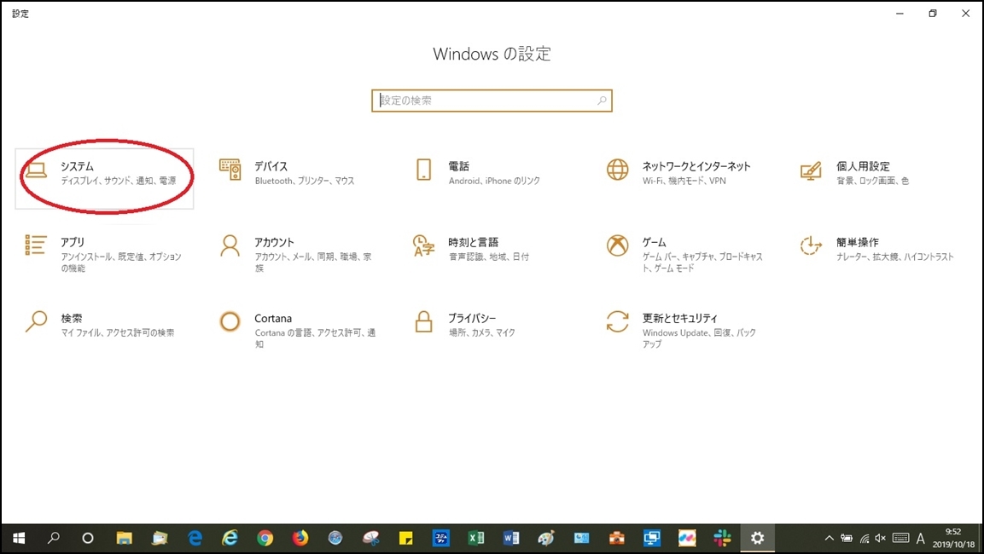984x554 pixels.
Task: Click the 検索 category title text
Action: click(x=72, y=319)
